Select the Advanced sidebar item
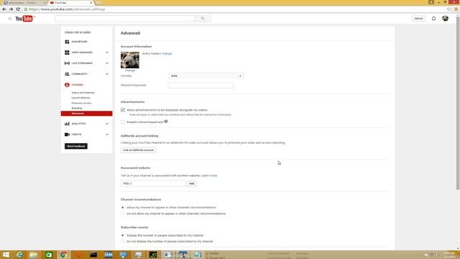 tap(86, 114)
